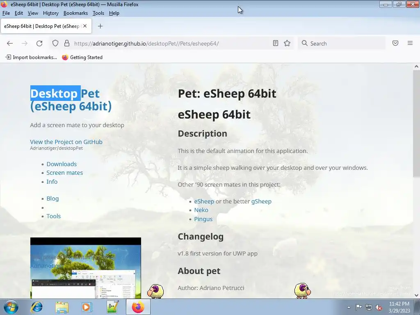420x315 pixels.
Task: Open a new tab with plus button
Action: [x=100, y=26]
